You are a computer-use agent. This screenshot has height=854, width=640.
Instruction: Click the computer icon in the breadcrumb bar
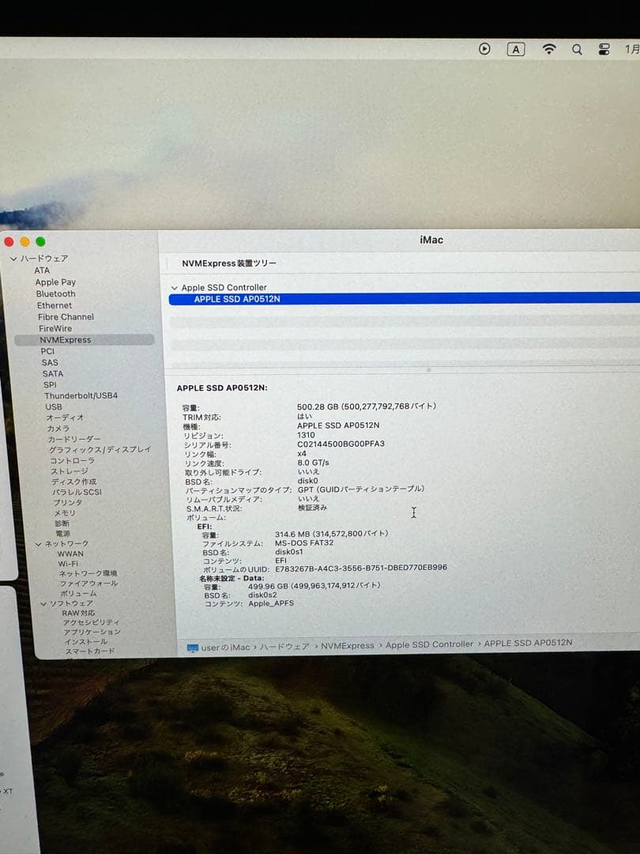(192, 645)
